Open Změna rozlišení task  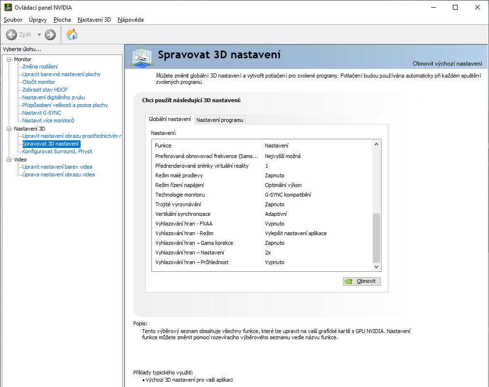tap(40, 67)
